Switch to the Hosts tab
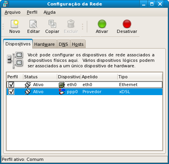Viewport: 169px width, 164px height. click(x=77, y=44)
